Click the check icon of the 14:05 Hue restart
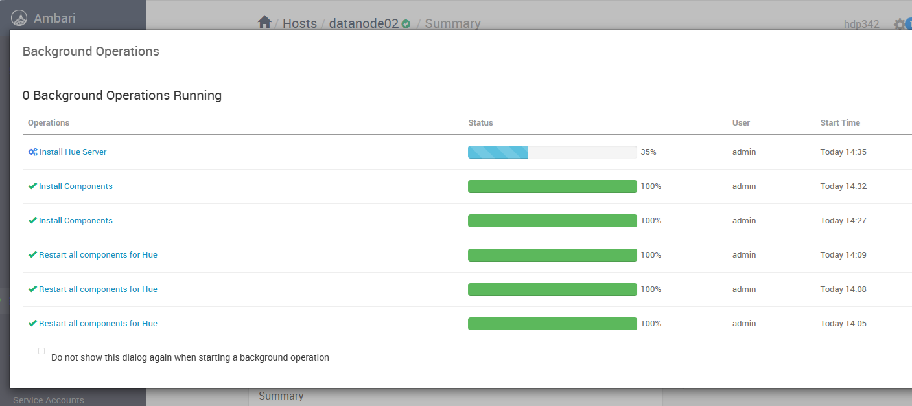The width and height of the screenshot is (912, 406). pyautogui.click(x=32, y=324)
